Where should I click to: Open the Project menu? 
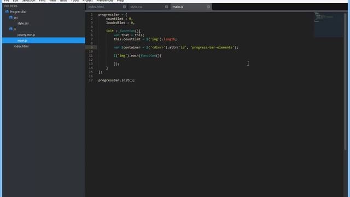[87, 1]
